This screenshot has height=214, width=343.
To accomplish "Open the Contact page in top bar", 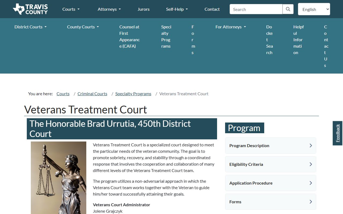I will click(x=212, y=9).
